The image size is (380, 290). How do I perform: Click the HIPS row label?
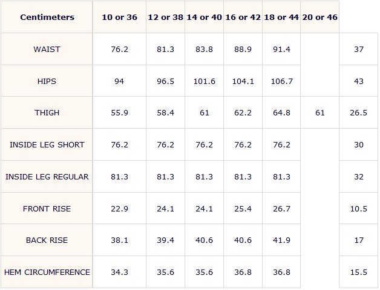click(47, 81)
